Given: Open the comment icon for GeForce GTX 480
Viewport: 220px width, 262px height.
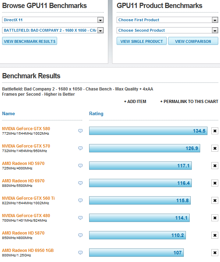Looking at the screenshot, I should pyautogui.click(x=80, y=218).
